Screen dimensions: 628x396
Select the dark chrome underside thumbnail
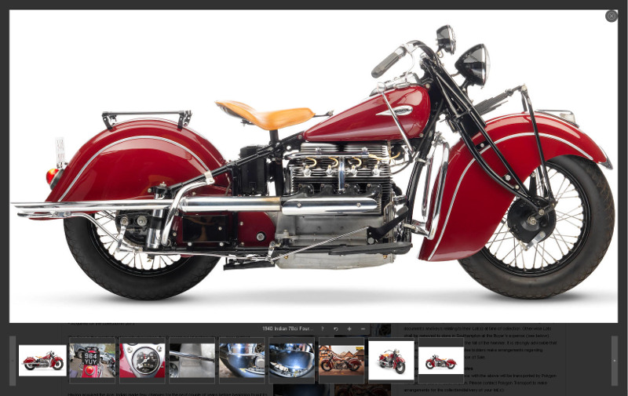point(291,361)
